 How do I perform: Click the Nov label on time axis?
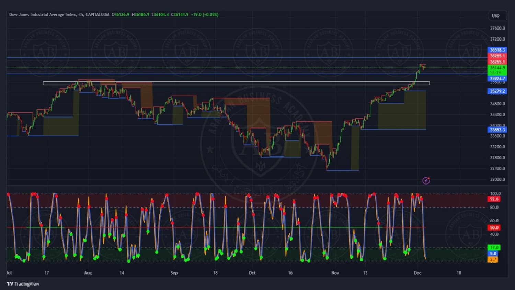[335, 273]
